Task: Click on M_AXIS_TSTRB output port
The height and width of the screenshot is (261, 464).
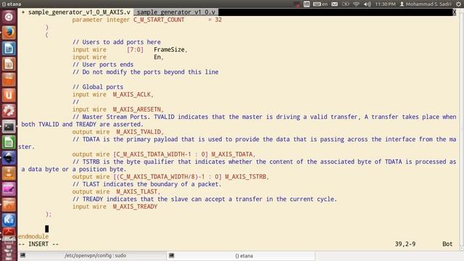Action: (246, 177)
